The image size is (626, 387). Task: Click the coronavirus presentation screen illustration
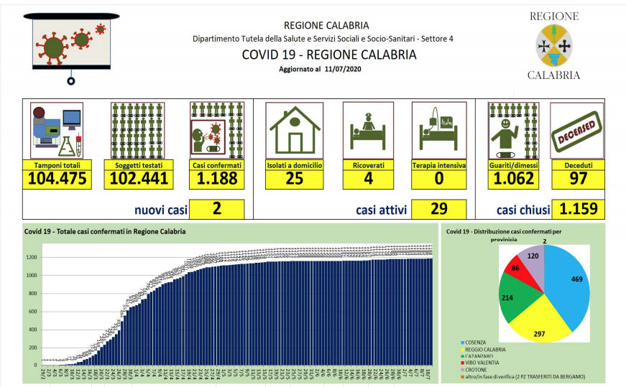pyautogui.click(x=71, y=45)
